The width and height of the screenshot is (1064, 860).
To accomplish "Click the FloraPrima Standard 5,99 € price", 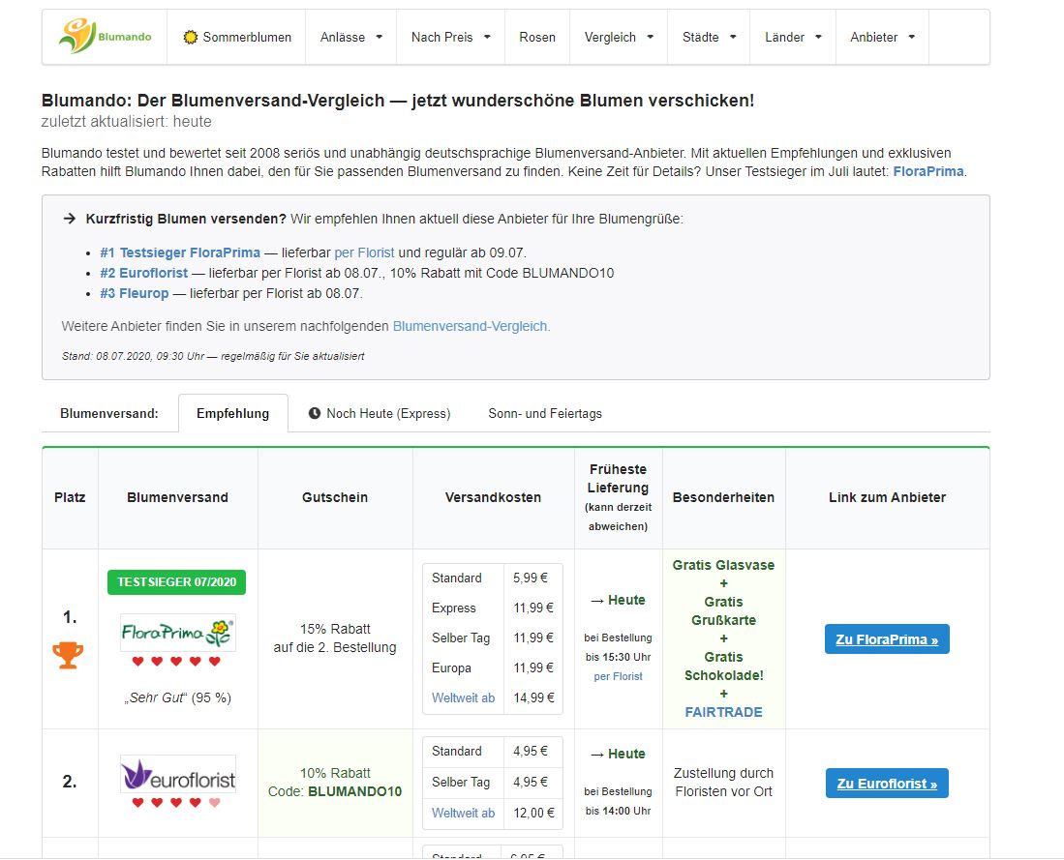I will click(531, 578).
